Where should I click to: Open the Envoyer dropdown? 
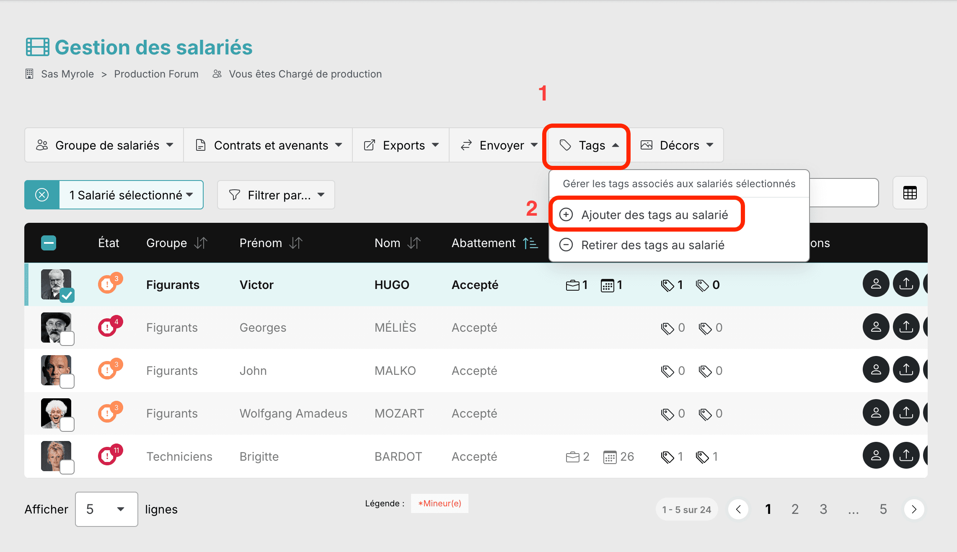click(498, 145)
